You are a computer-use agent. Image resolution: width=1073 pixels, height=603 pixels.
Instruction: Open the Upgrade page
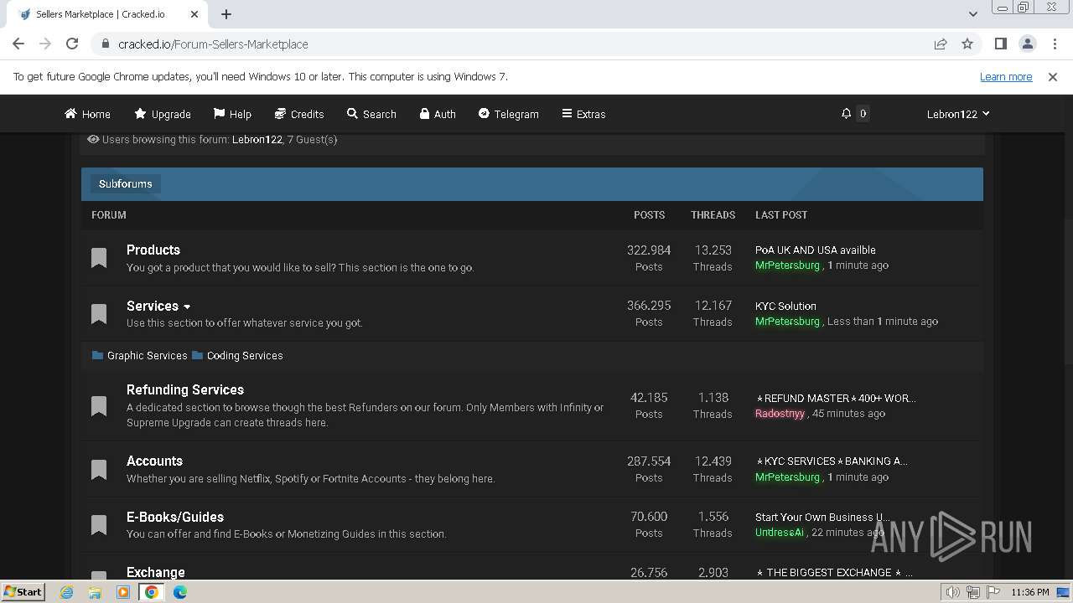pos(162,114)
